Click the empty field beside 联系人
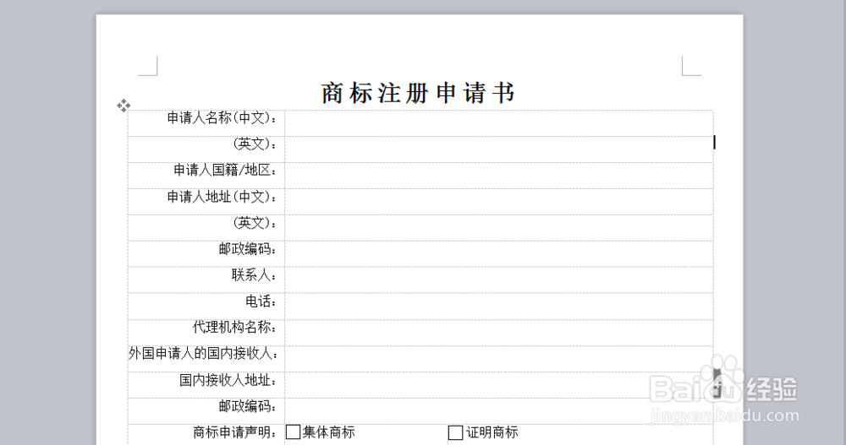This screenshot has width=846, height=445. click(499, 280)
